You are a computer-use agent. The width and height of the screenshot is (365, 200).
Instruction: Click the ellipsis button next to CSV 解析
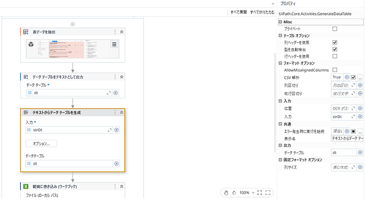click(360, 77)
